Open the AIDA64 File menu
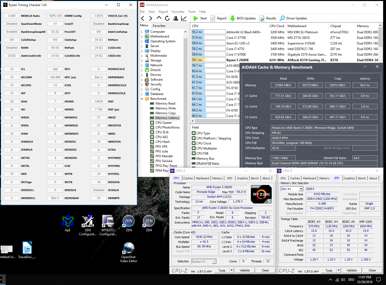 (142, 12)
